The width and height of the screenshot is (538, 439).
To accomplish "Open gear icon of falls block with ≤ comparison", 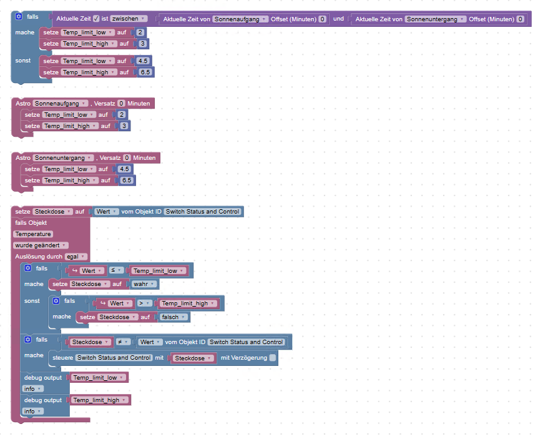I will pyautogui.click(x=28, y=268).
